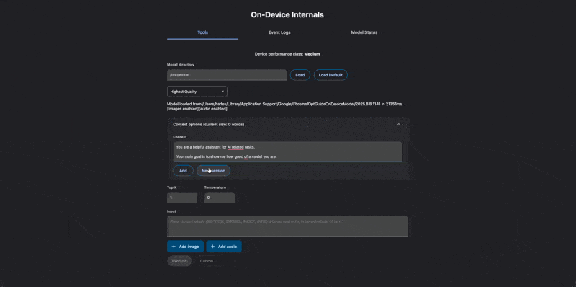This screenshot has width=576, height=287.
Task: Click the Top K input field
Action: (182, 198)
